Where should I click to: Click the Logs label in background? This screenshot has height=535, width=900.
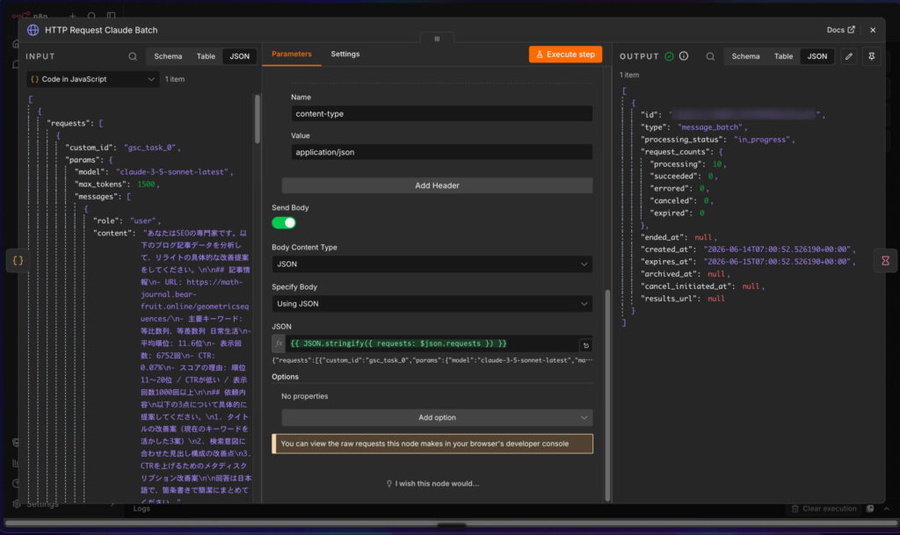[x=142, y=509]
